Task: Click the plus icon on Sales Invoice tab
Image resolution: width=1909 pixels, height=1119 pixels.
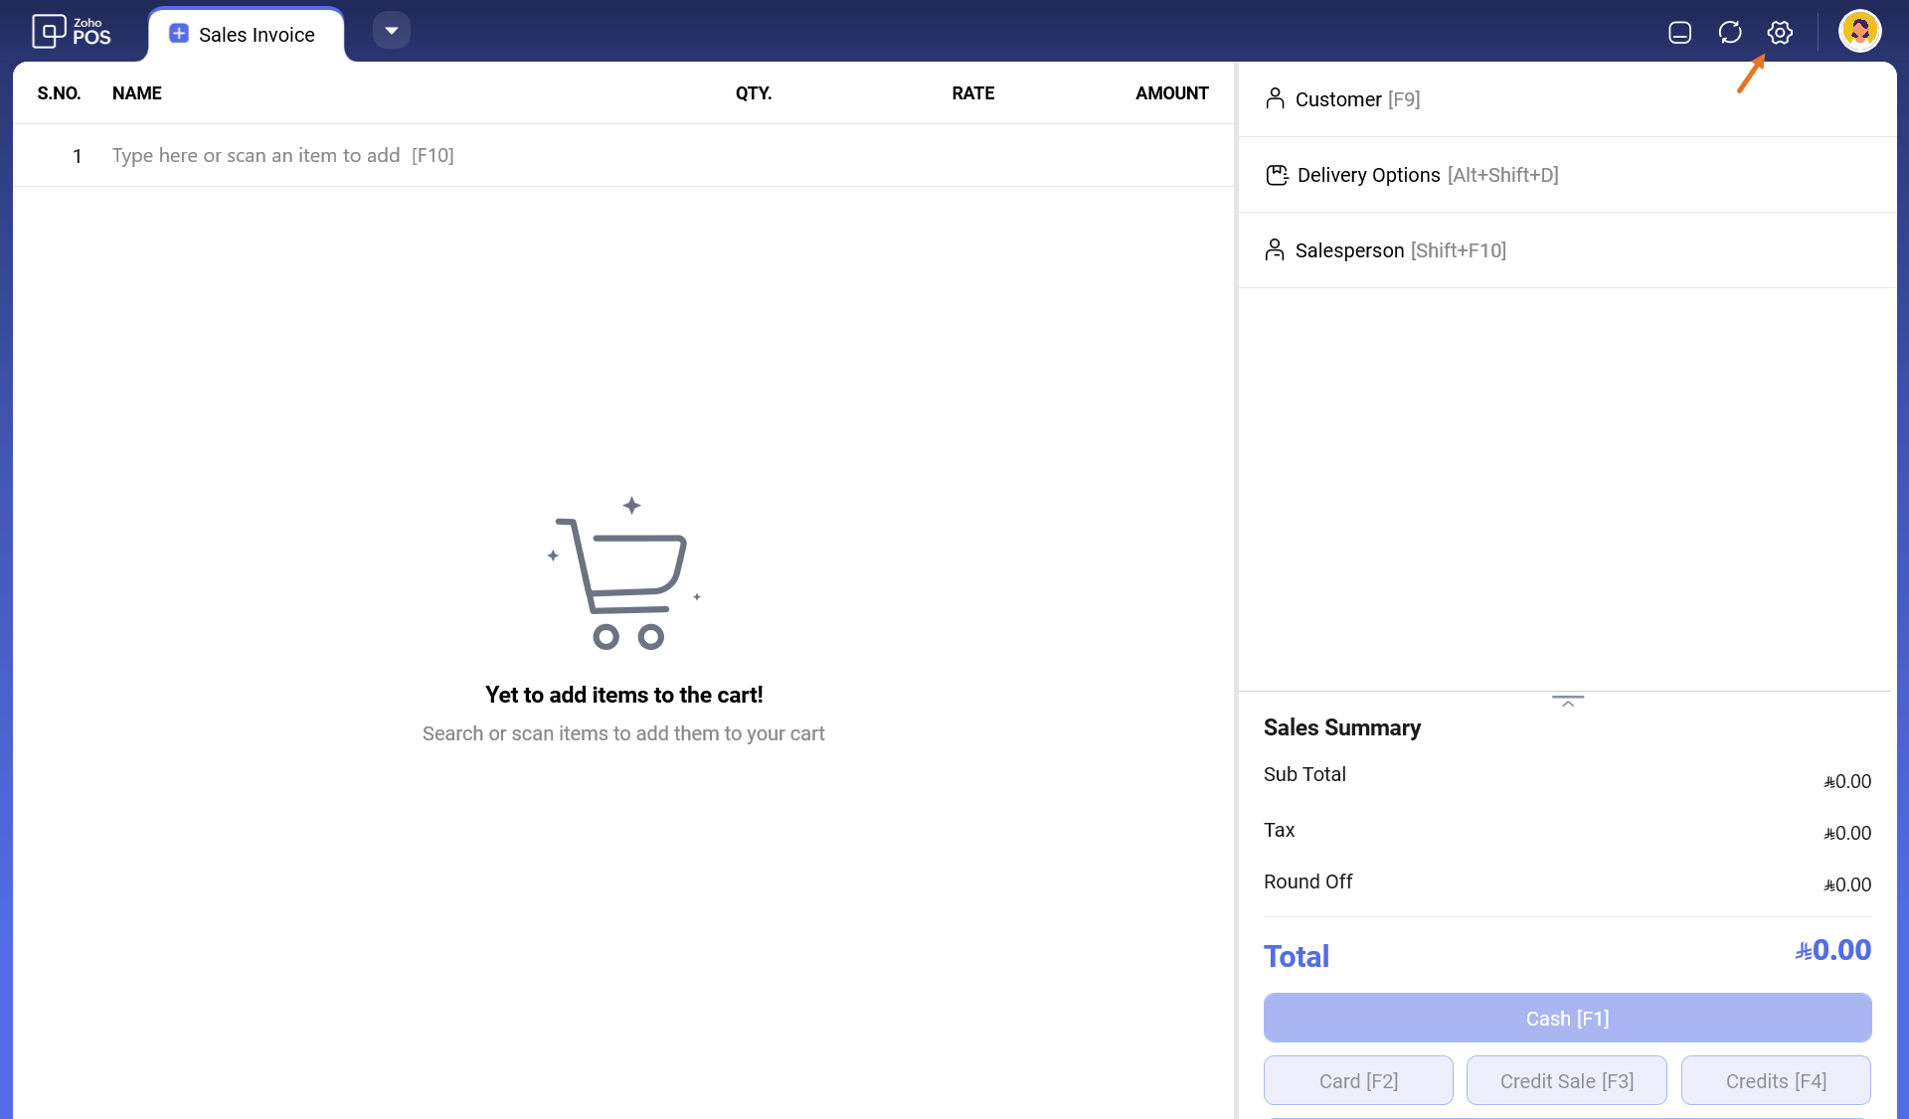Action: tap(179, 34)
